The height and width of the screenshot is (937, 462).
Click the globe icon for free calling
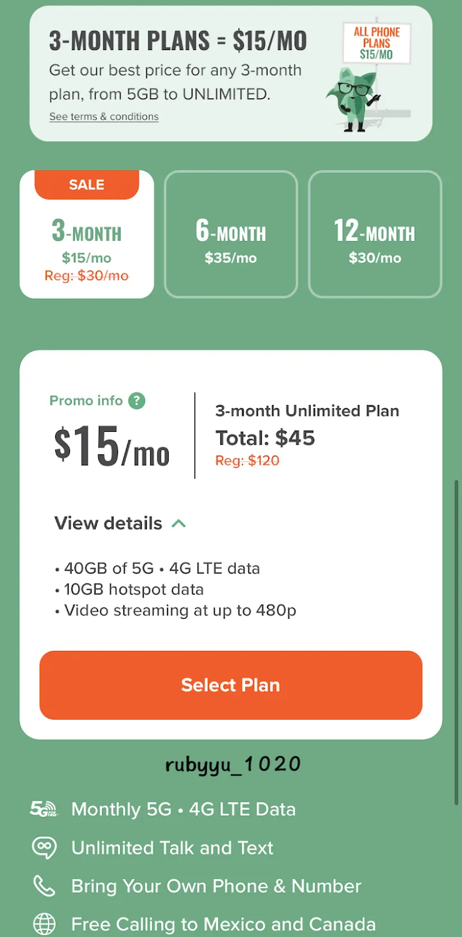44,924
